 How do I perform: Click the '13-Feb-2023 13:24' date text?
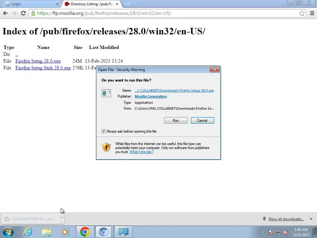[104, 61]
